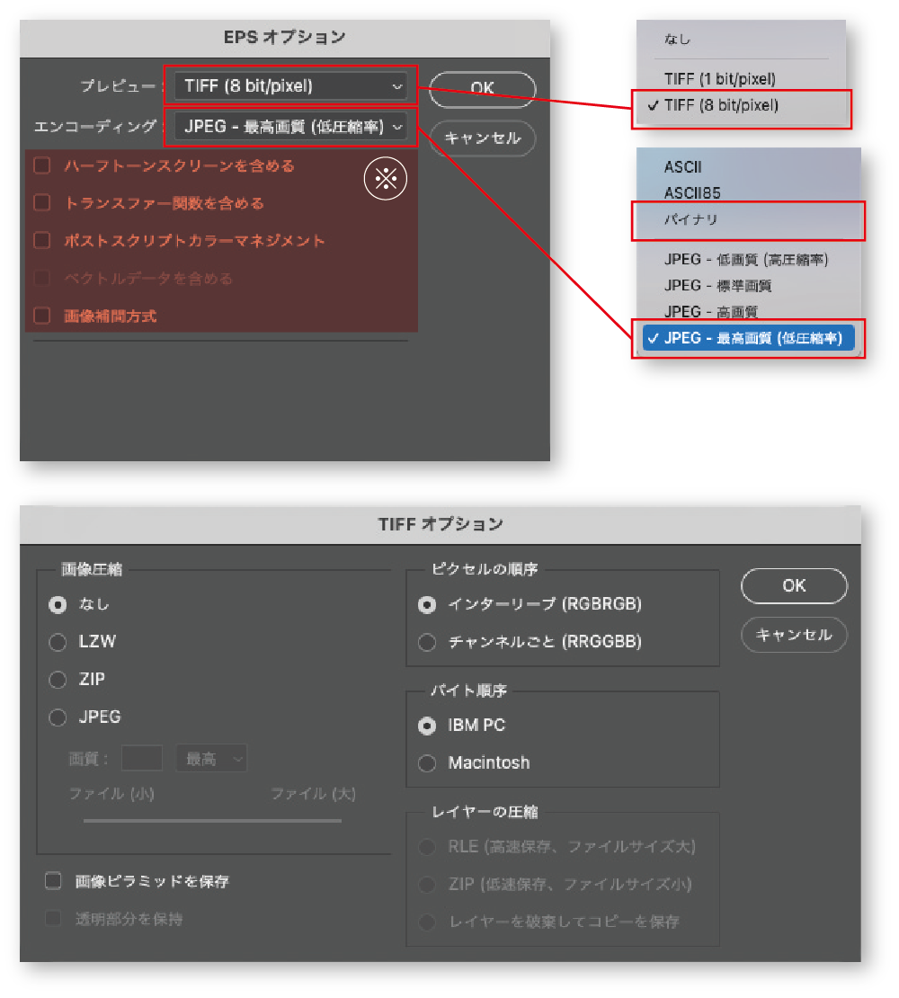
Task: Select Macintosh byte order
Action: click(428, 763)
